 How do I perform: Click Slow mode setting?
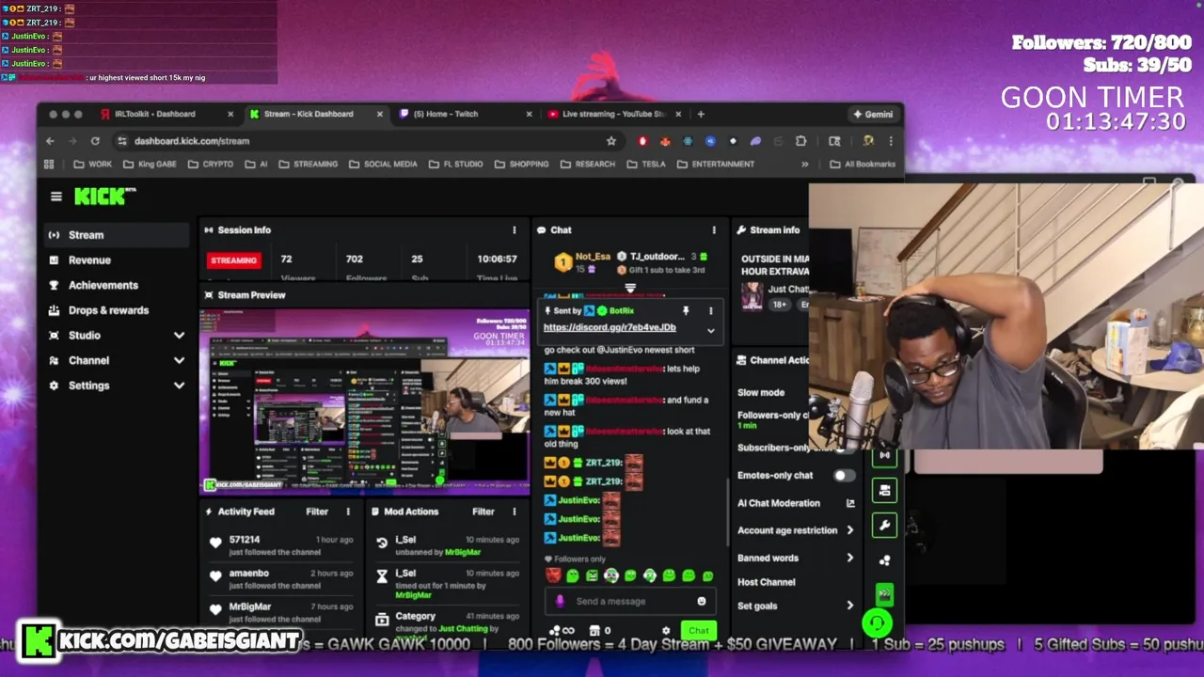click(761, 392)
